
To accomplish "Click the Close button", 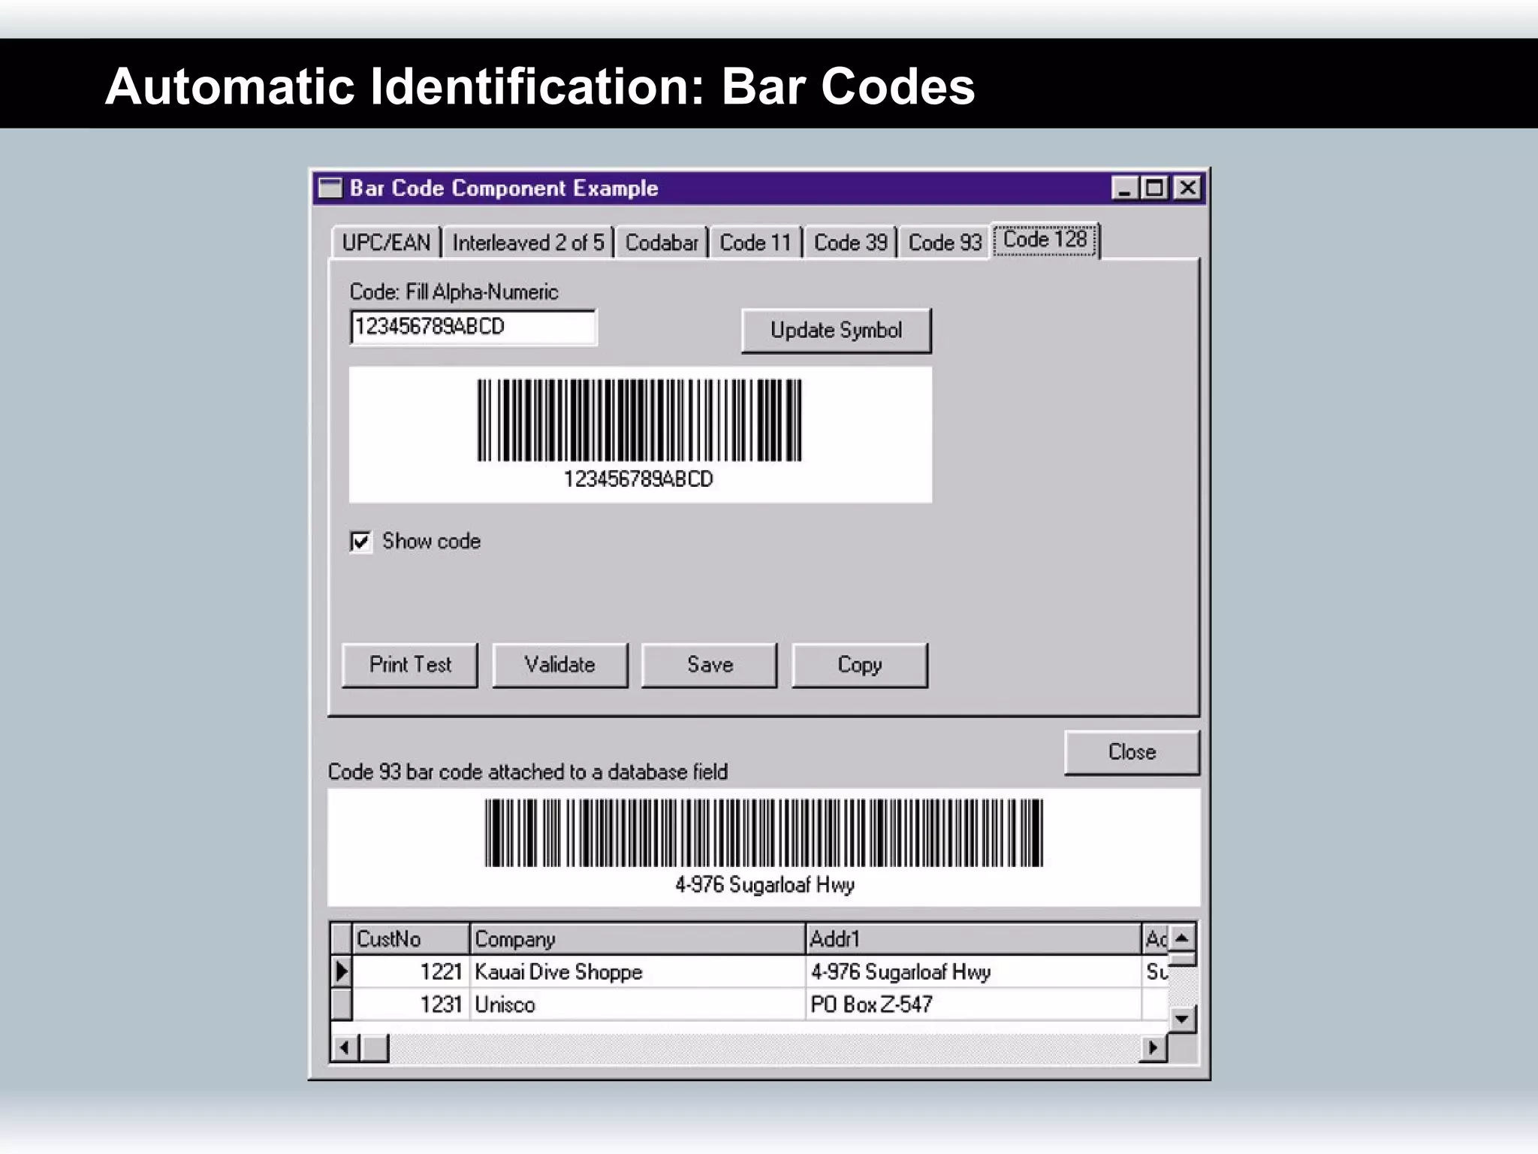I will (1132, 752).
